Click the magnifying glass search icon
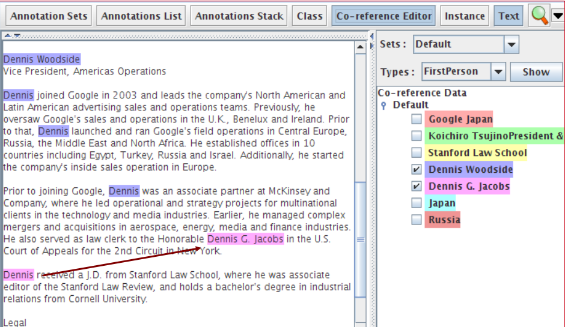Screen dimensions: 565x327 540,16
